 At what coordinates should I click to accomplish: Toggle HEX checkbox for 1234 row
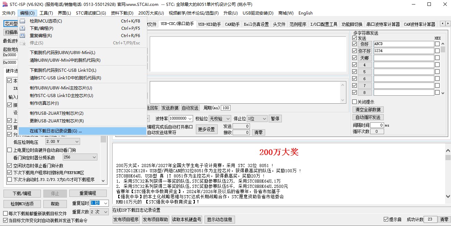pyautogui.click(x=437, y=51)
